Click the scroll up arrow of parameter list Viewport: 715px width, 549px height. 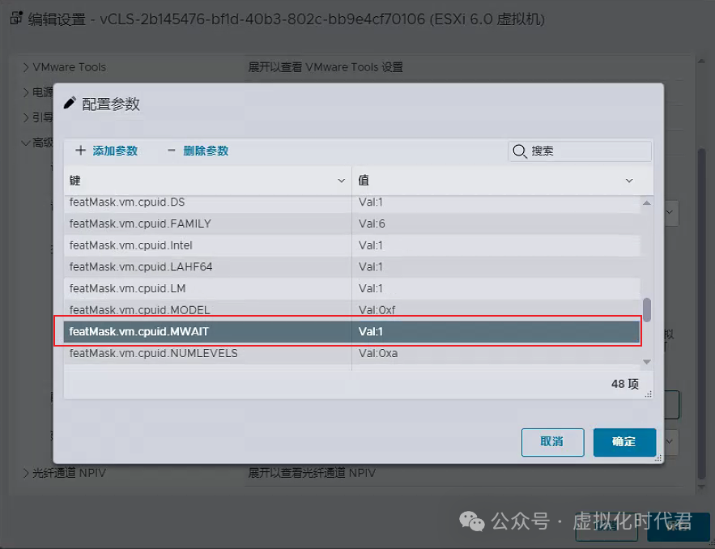[646, 203]
